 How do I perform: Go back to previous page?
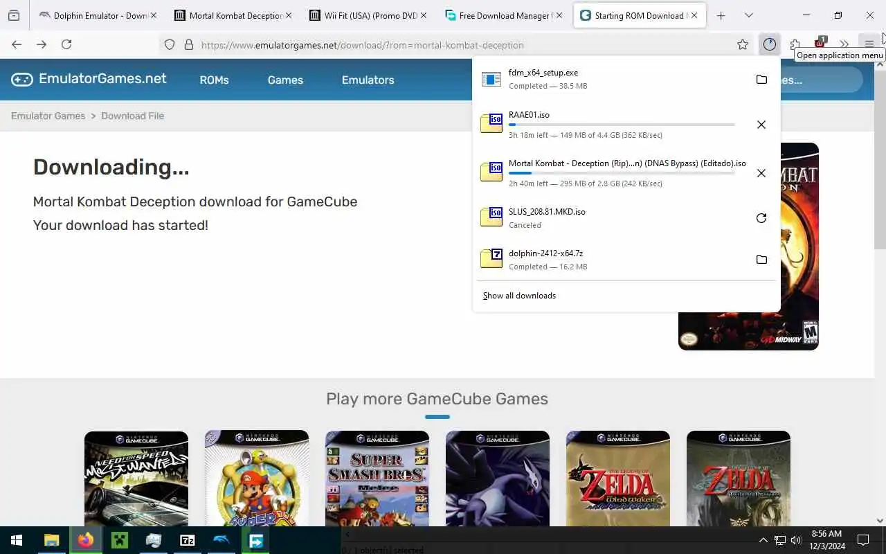pyautogui.click(x=17, y=44)
